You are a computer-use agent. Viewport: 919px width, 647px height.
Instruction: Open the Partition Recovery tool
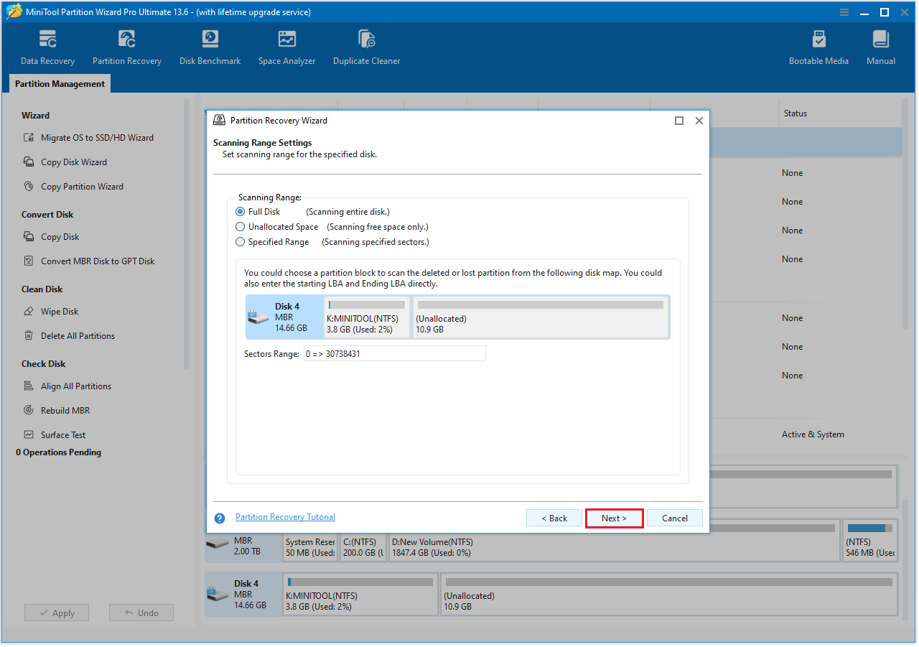click(126, 47)
